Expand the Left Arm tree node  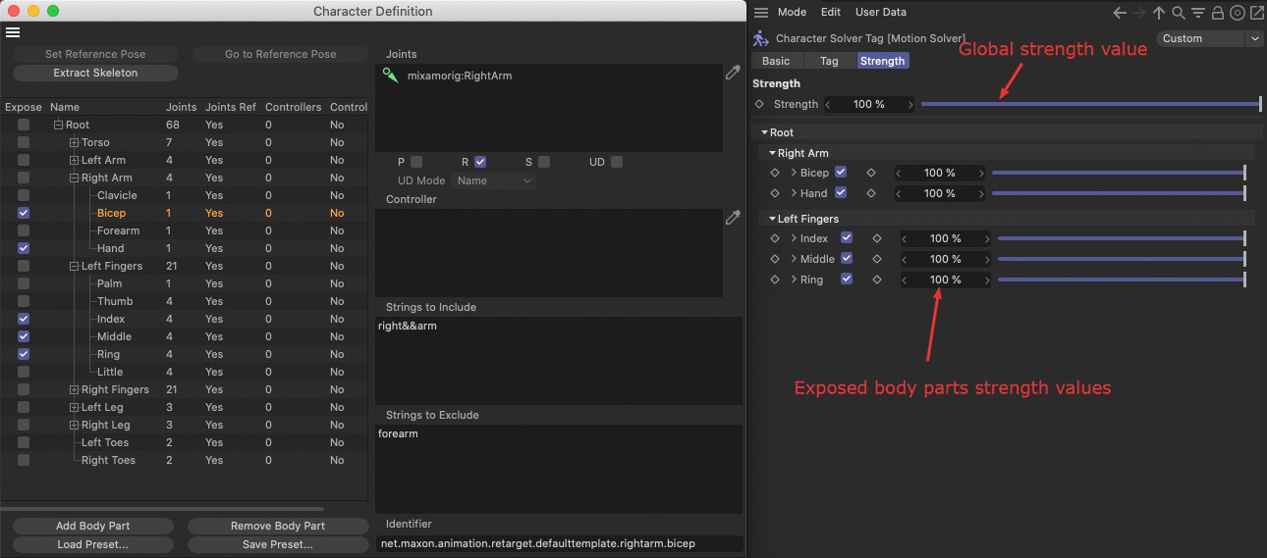[74, 160]
